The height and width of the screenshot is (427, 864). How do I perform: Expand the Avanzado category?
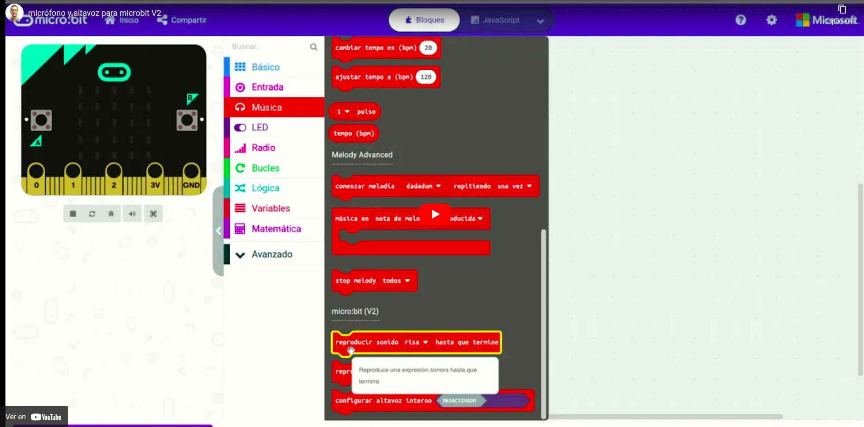pyautogui.click(x=271, y=254)
